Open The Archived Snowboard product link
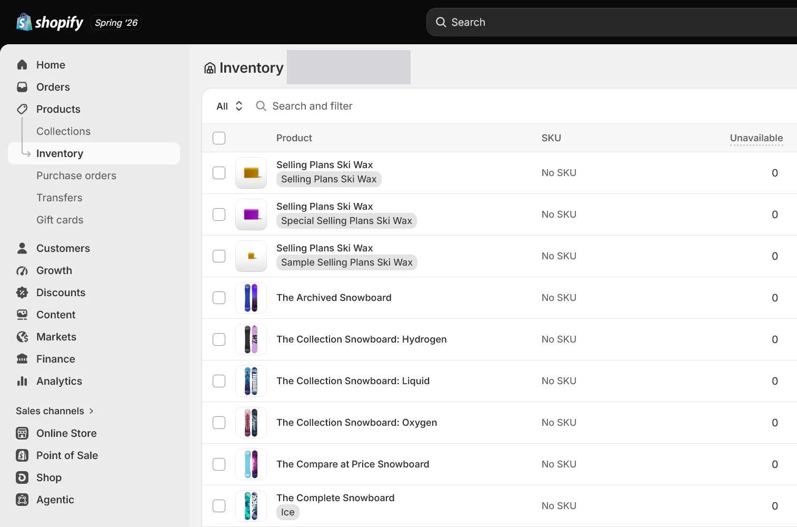The image size is (797, 527). click(334, 298)
